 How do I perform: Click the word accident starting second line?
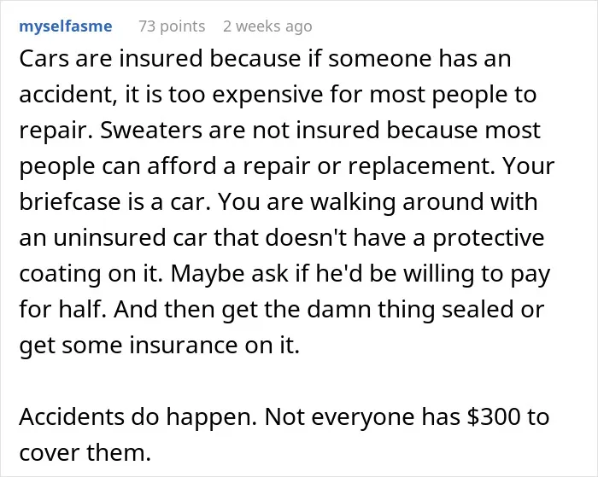click(x=68, y=95)
